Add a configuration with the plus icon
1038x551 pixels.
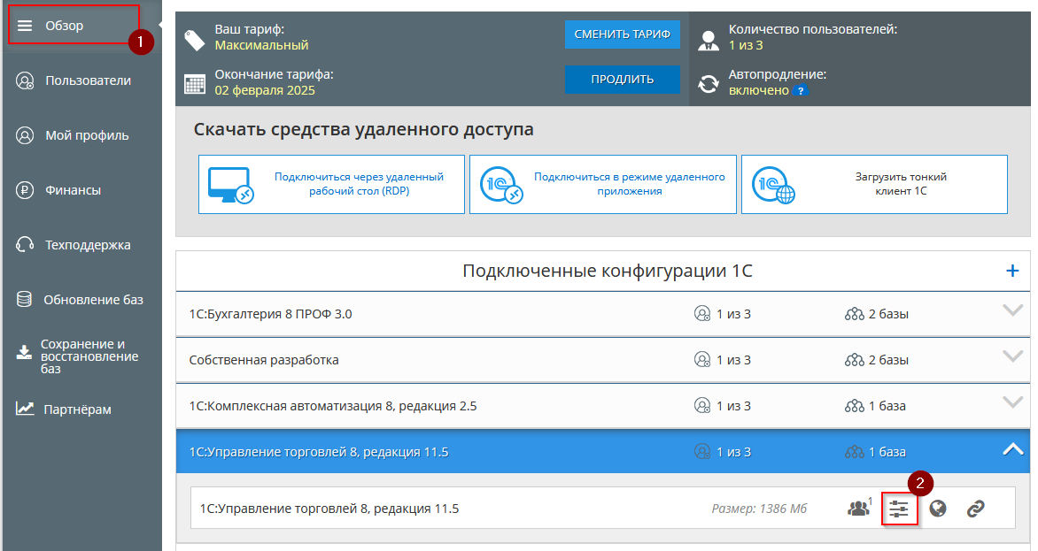click(x=1012, y=271)
